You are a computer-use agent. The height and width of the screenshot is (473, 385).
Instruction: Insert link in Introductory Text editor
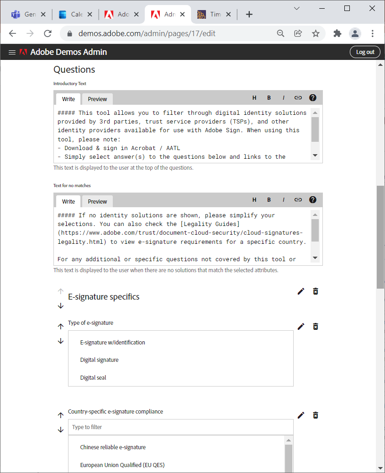pyautogui.click(x=298, y=98)
